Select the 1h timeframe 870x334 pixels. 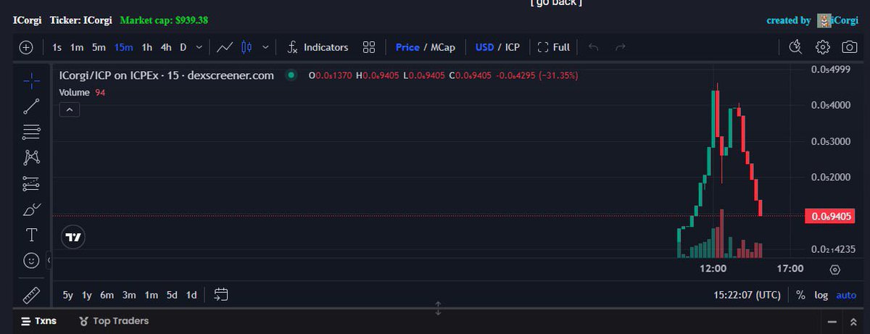147,47
